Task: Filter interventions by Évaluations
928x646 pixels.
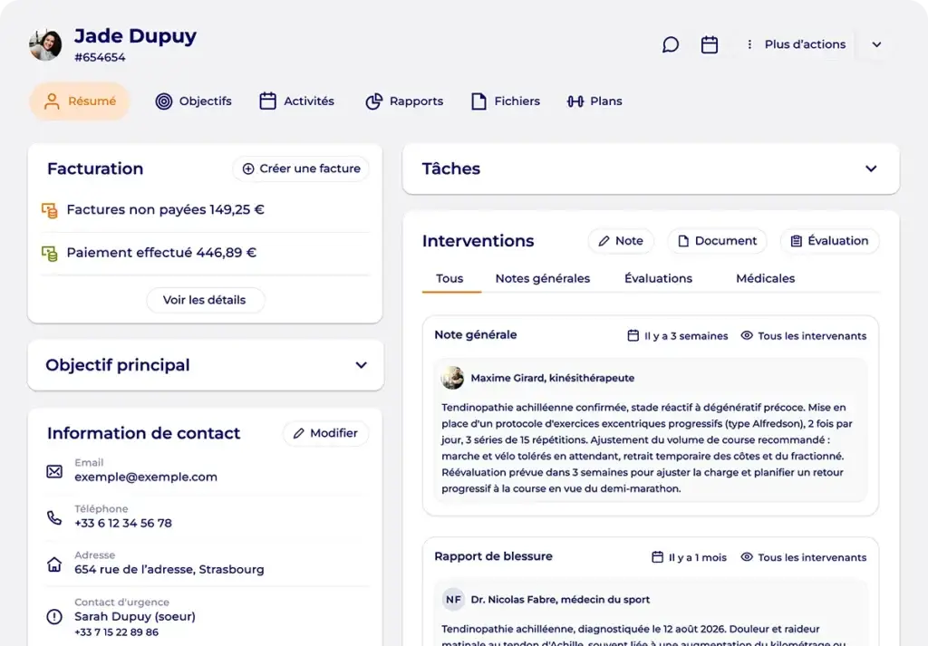Action: (658, 279)
